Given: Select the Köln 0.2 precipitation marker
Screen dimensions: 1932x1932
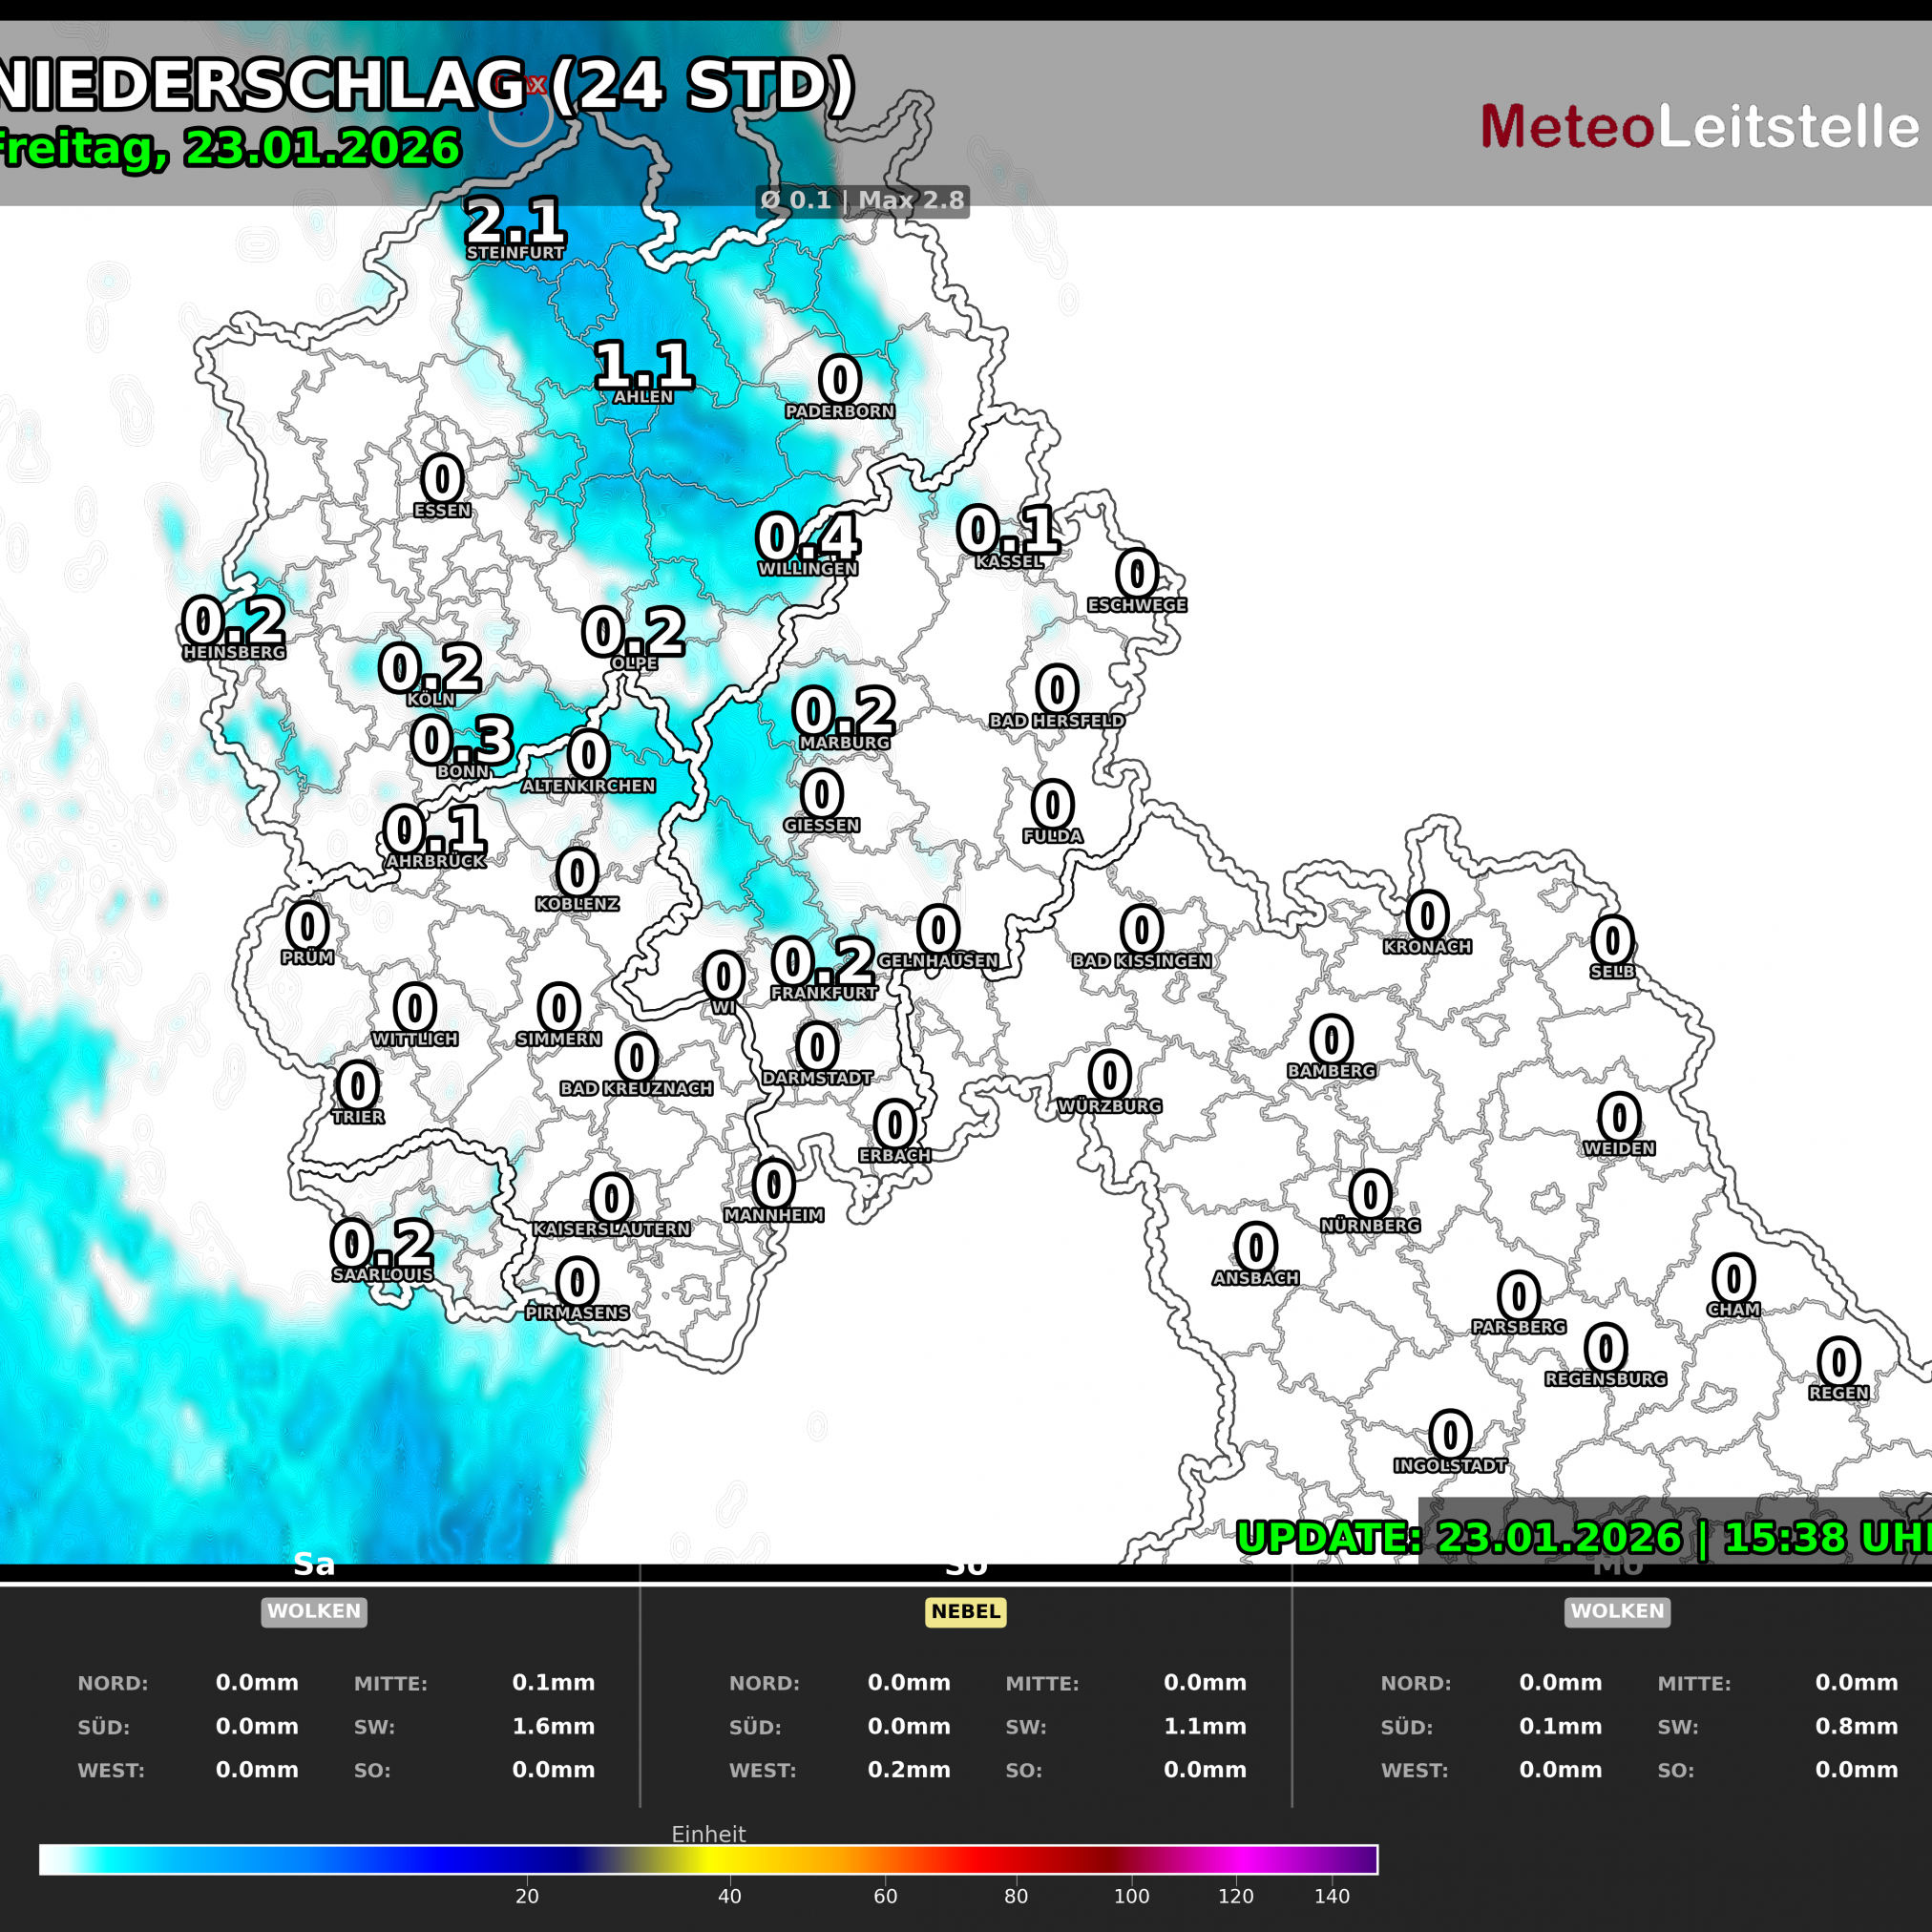Looking at the screenshot, I should tap(434, 665).
